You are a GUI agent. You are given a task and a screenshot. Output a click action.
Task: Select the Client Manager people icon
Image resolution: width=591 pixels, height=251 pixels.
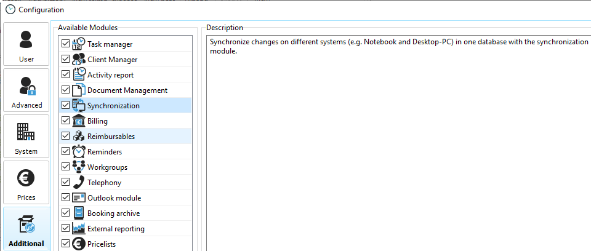[79, 60]
